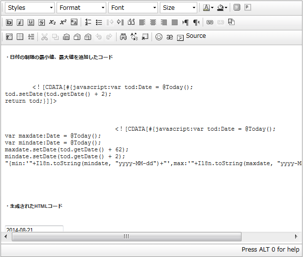Click the line 'tod.setDate(tod.getDate() + 2);'
The width and height of the screenshot is (303, 257).
coord(58,94)
